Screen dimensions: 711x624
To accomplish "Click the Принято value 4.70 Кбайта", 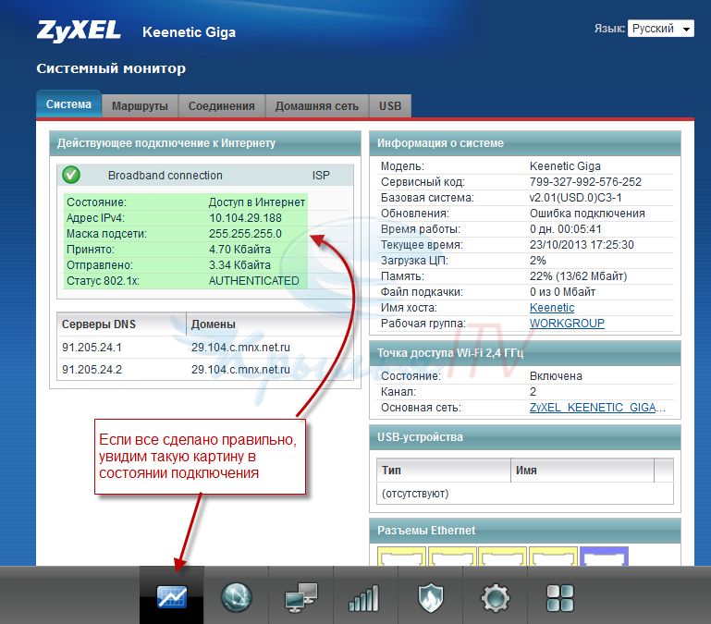I will point(239,250).
